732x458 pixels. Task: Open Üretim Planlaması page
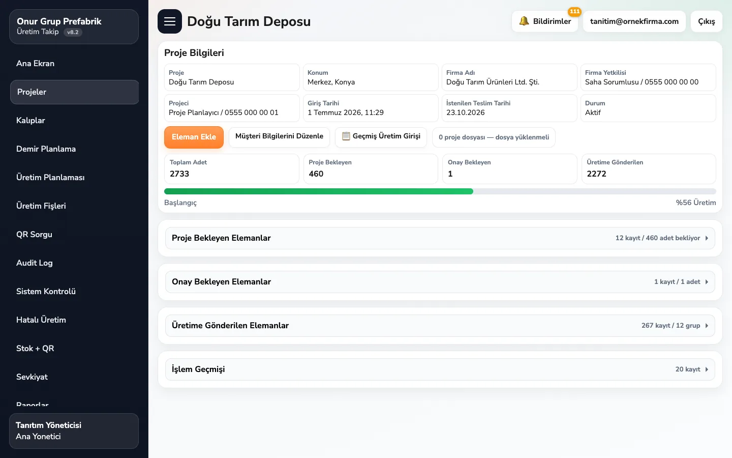coord(74,178)
